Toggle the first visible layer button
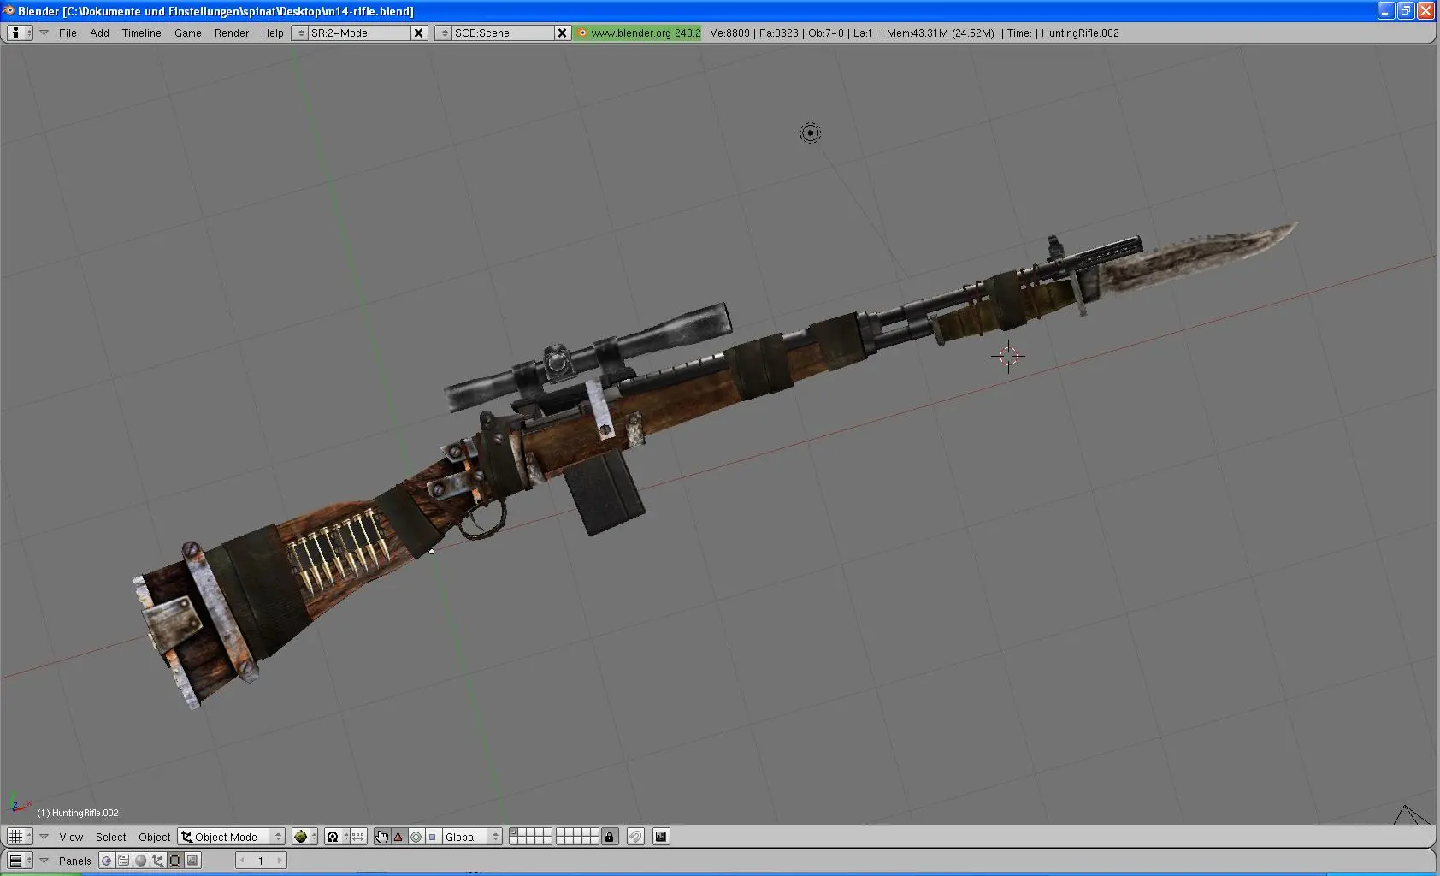Image resolution: width=1440 pixels, height=876 pixels. click(x=514, y=832)
